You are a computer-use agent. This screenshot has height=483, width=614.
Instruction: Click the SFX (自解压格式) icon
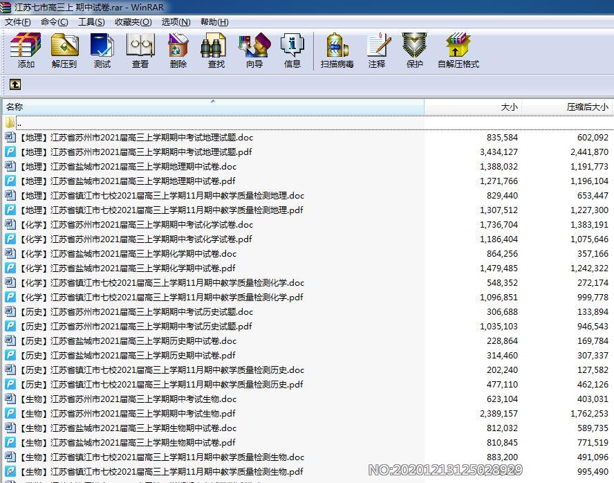[x=458, y=51]
